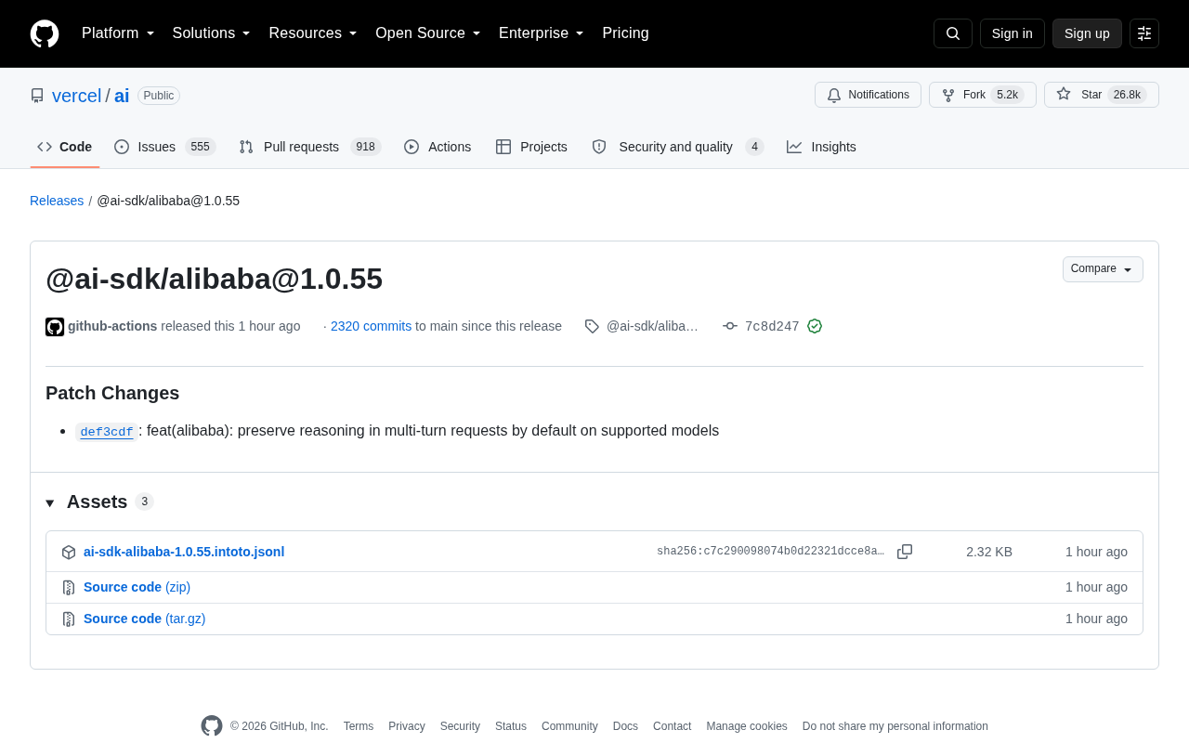Click the tag icon near @ai-sdk/aliba…
This screenshot has height=743, width=1189.
(x=592, y=326)
